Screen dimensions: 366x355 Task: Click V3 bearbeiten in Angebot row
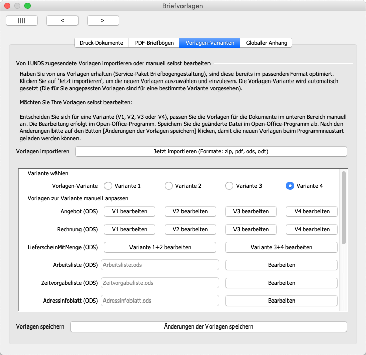[251, 211]
